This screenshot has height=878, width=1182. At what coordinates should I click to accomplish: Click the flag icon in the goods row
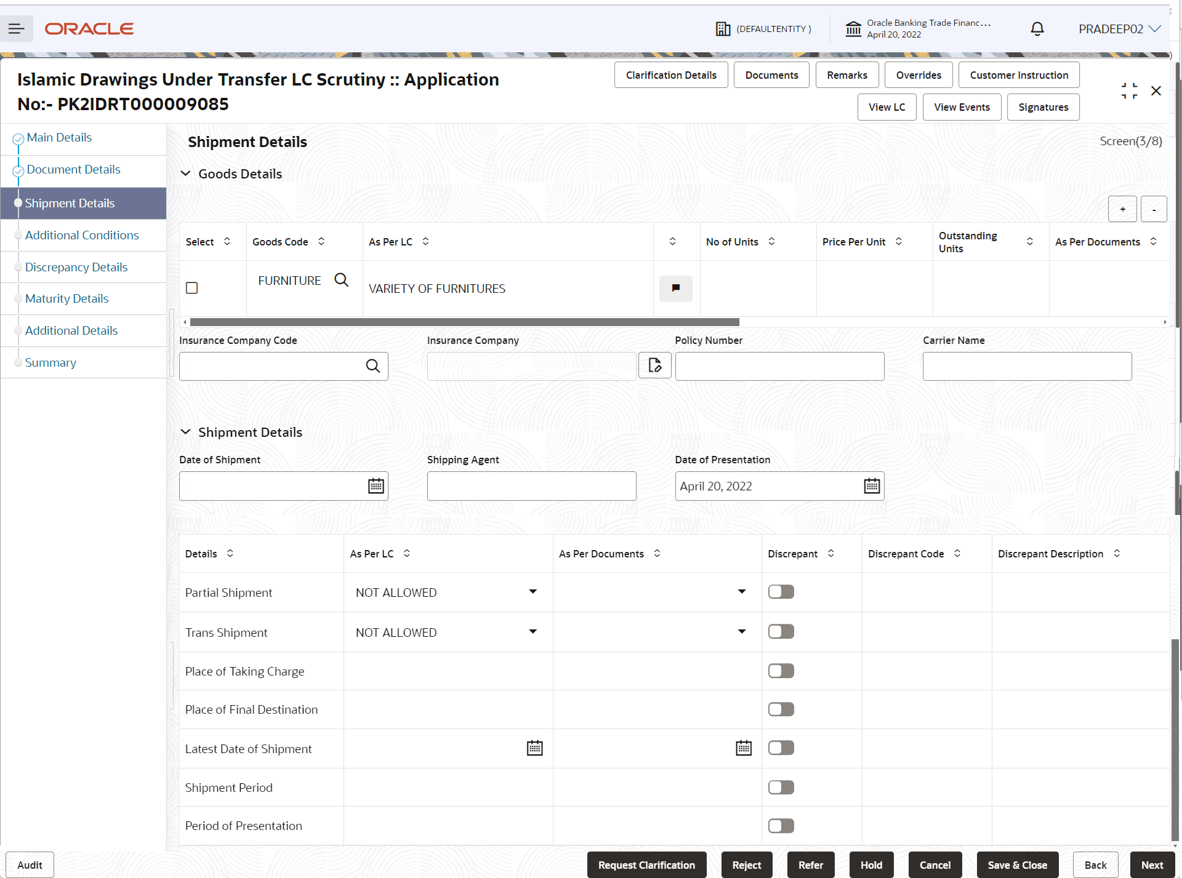(x=675, y=289)
